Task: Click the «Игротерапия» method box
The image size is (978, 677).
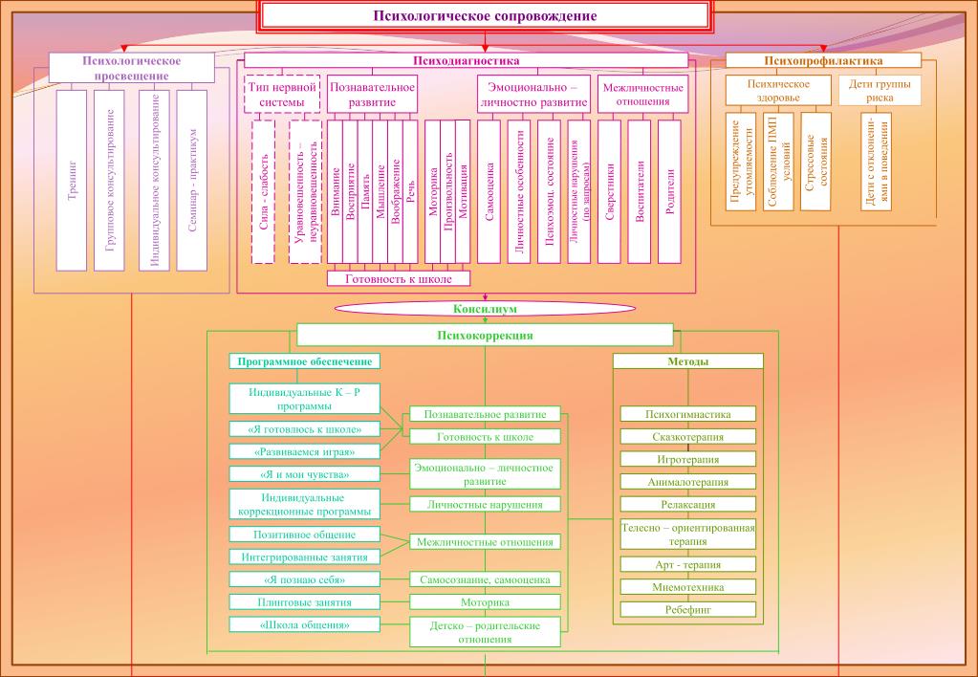Action: (x=688, y=459)
